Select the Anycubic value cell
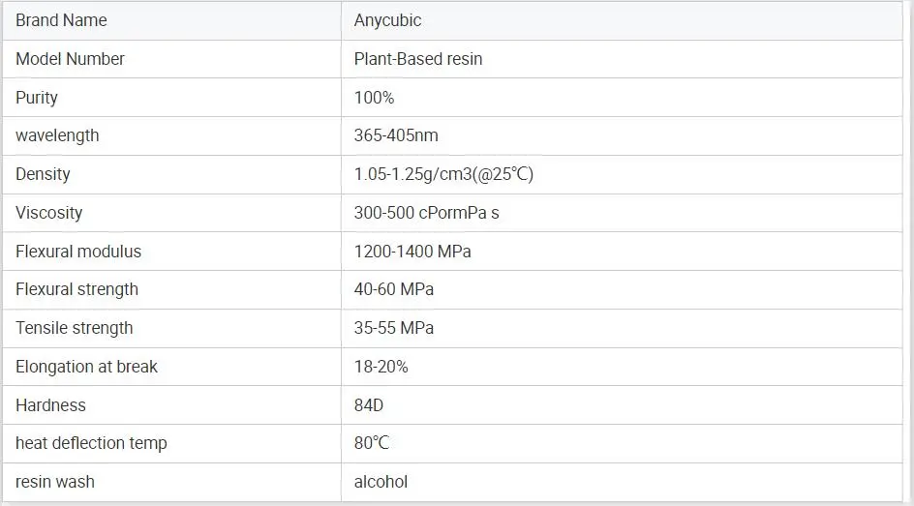Image resolution: width=914 pixels, height=506 pixels. [x=387, y=20]
